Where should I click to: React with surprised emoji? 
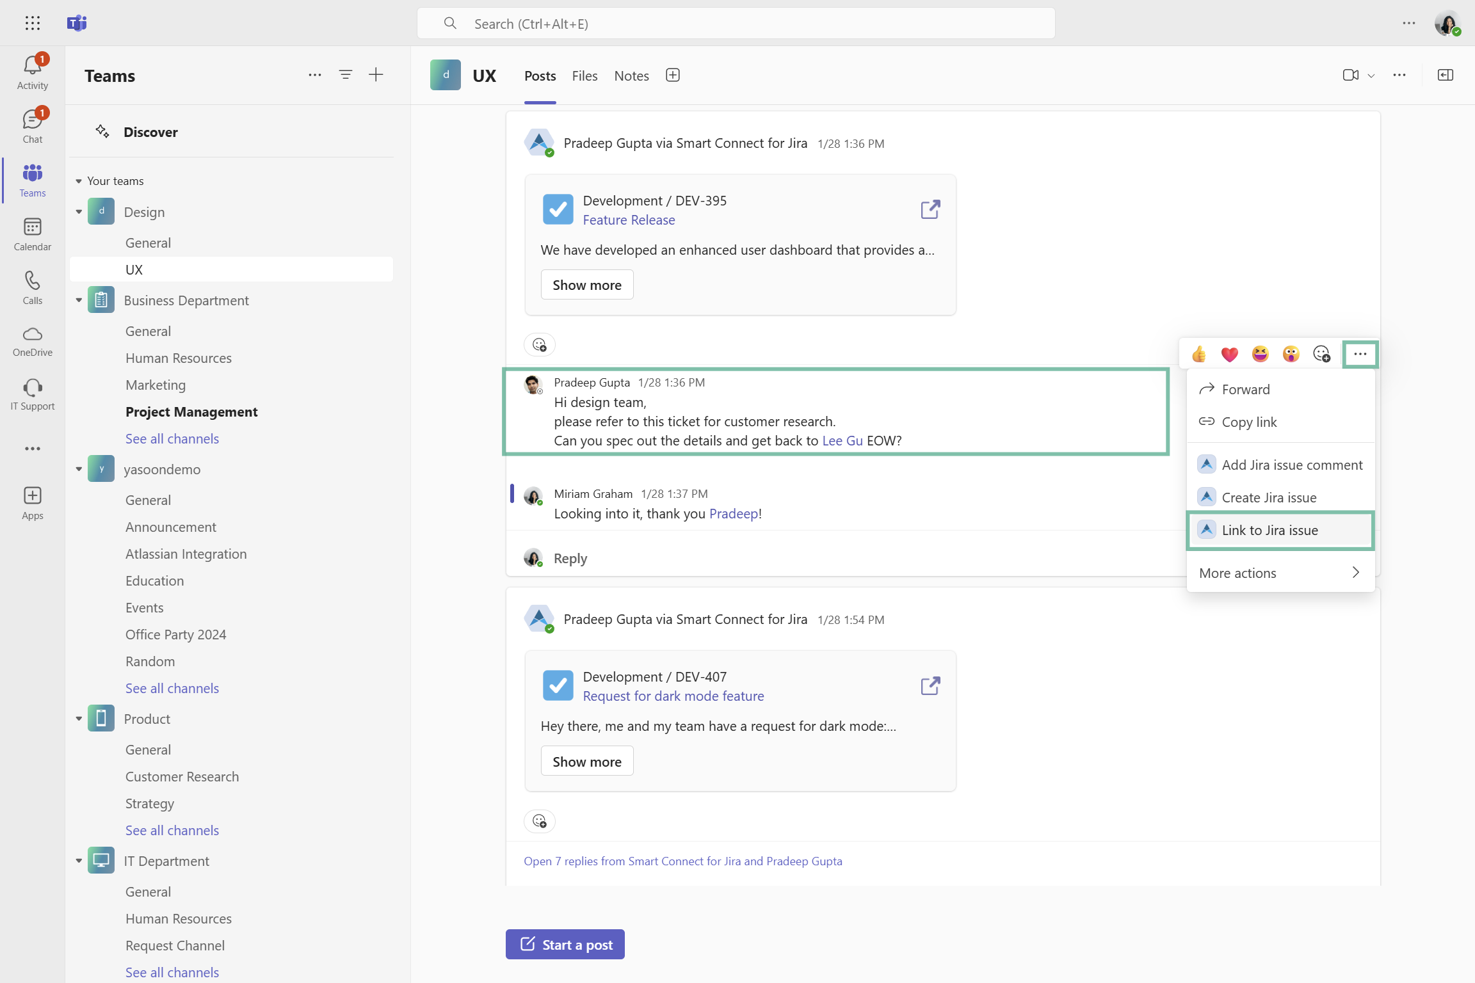coord(1291,354)
